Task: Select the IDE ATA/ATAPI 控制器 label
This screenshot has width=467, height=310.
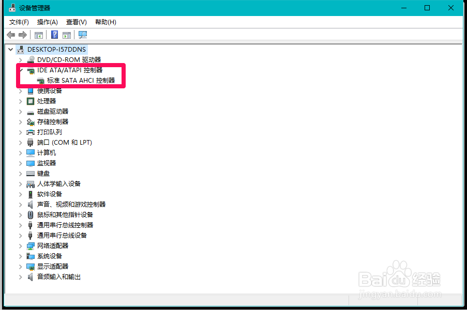Action: tap(70, 70)
